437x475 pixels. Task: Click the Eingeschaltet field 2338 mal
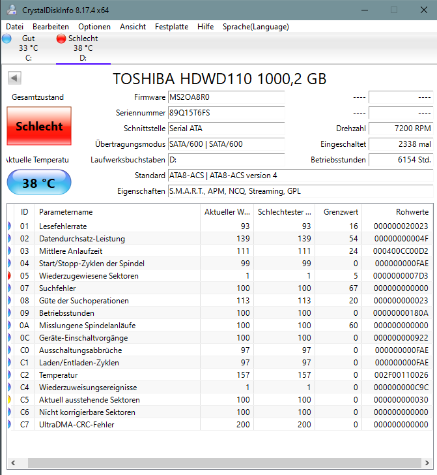point(401,144)
